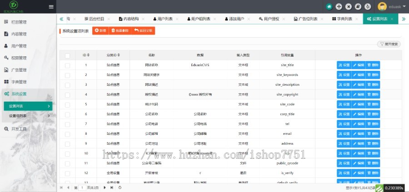Open 开发工具 in the sidebar
This screenshot has width=409, height=192.
click(x=19, y=129)
